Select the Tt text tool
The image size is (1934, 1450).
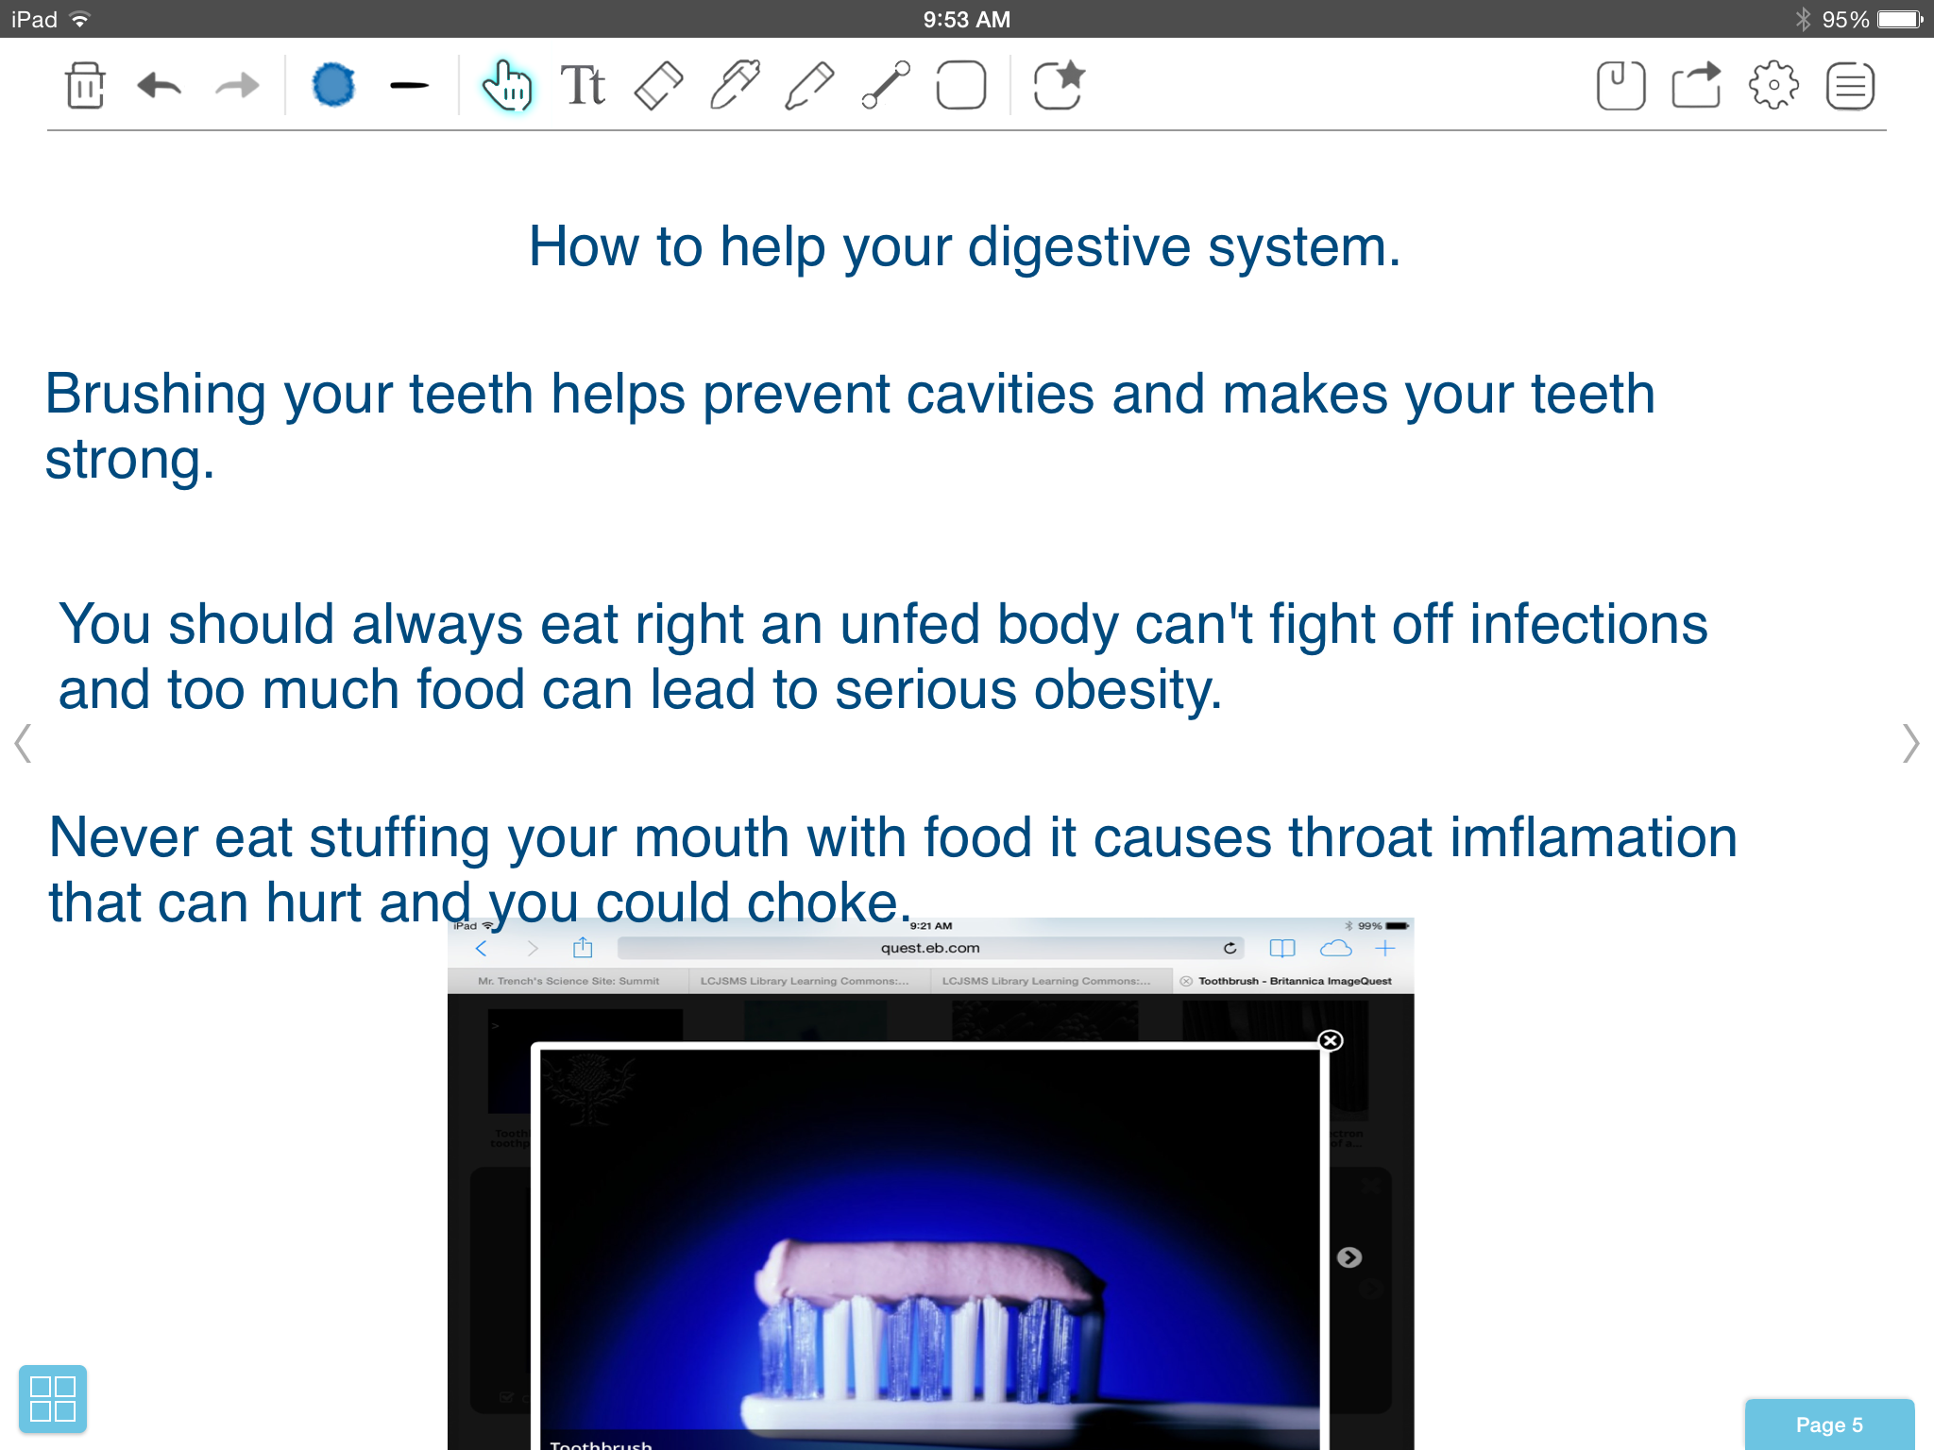click(583, 86)
